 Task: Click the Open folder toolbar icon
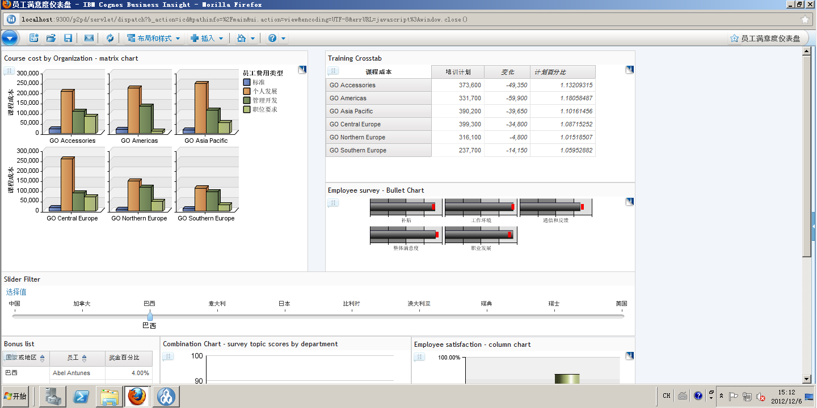point(51,38)
